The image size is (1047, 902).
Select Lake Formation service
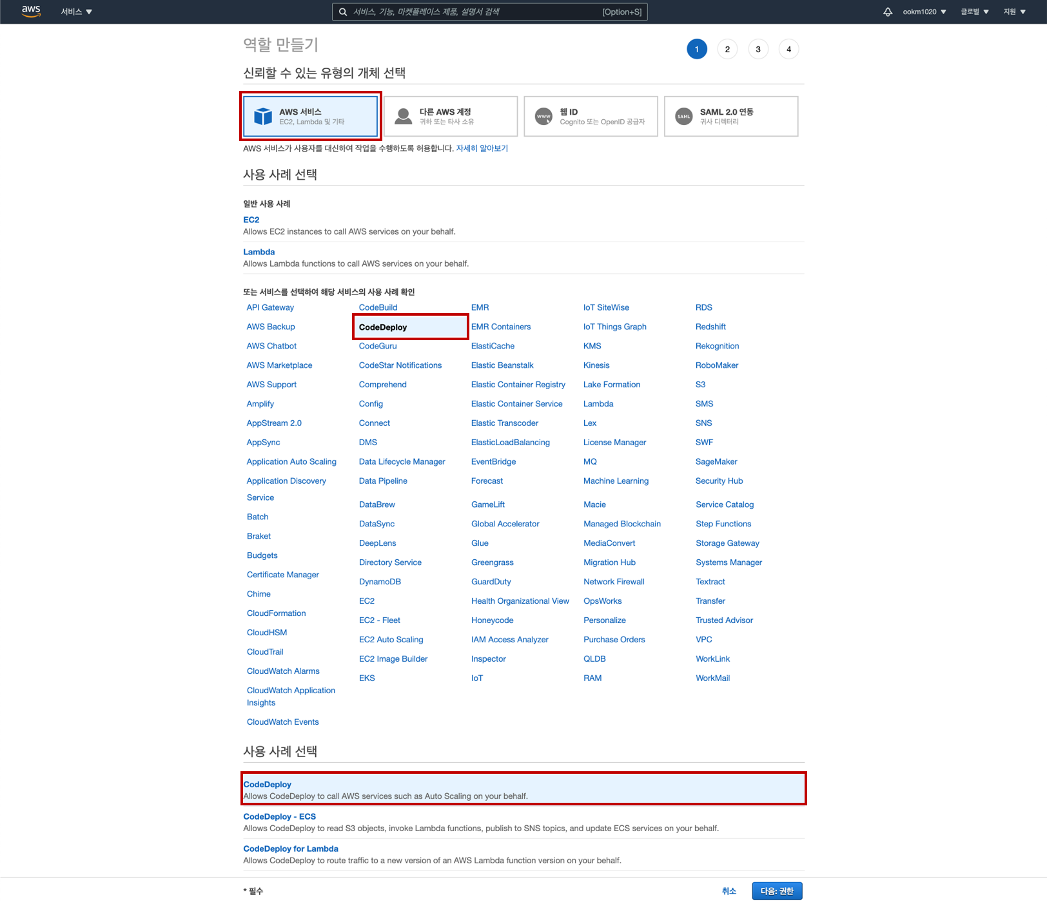[x=612, y=385]
